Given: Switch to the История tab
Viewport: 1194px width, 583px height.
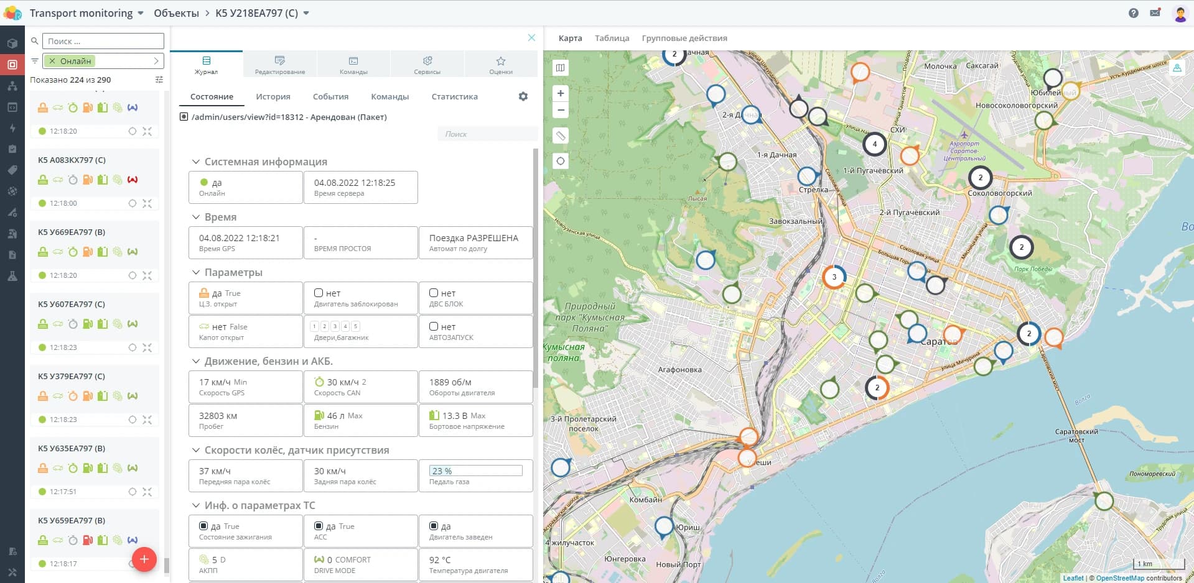Looking at the screenshot, I should (x=273, y=97).
